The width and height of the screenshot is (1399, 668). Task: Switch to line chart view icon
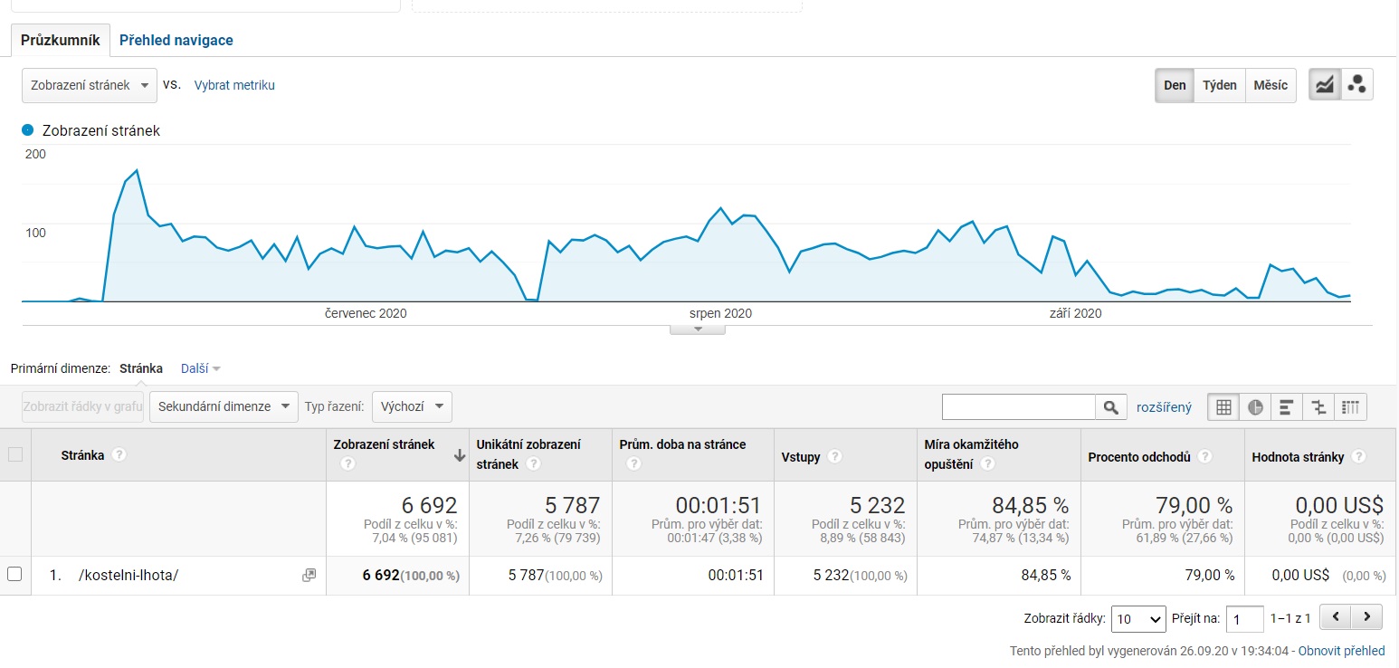[1325, 85]
